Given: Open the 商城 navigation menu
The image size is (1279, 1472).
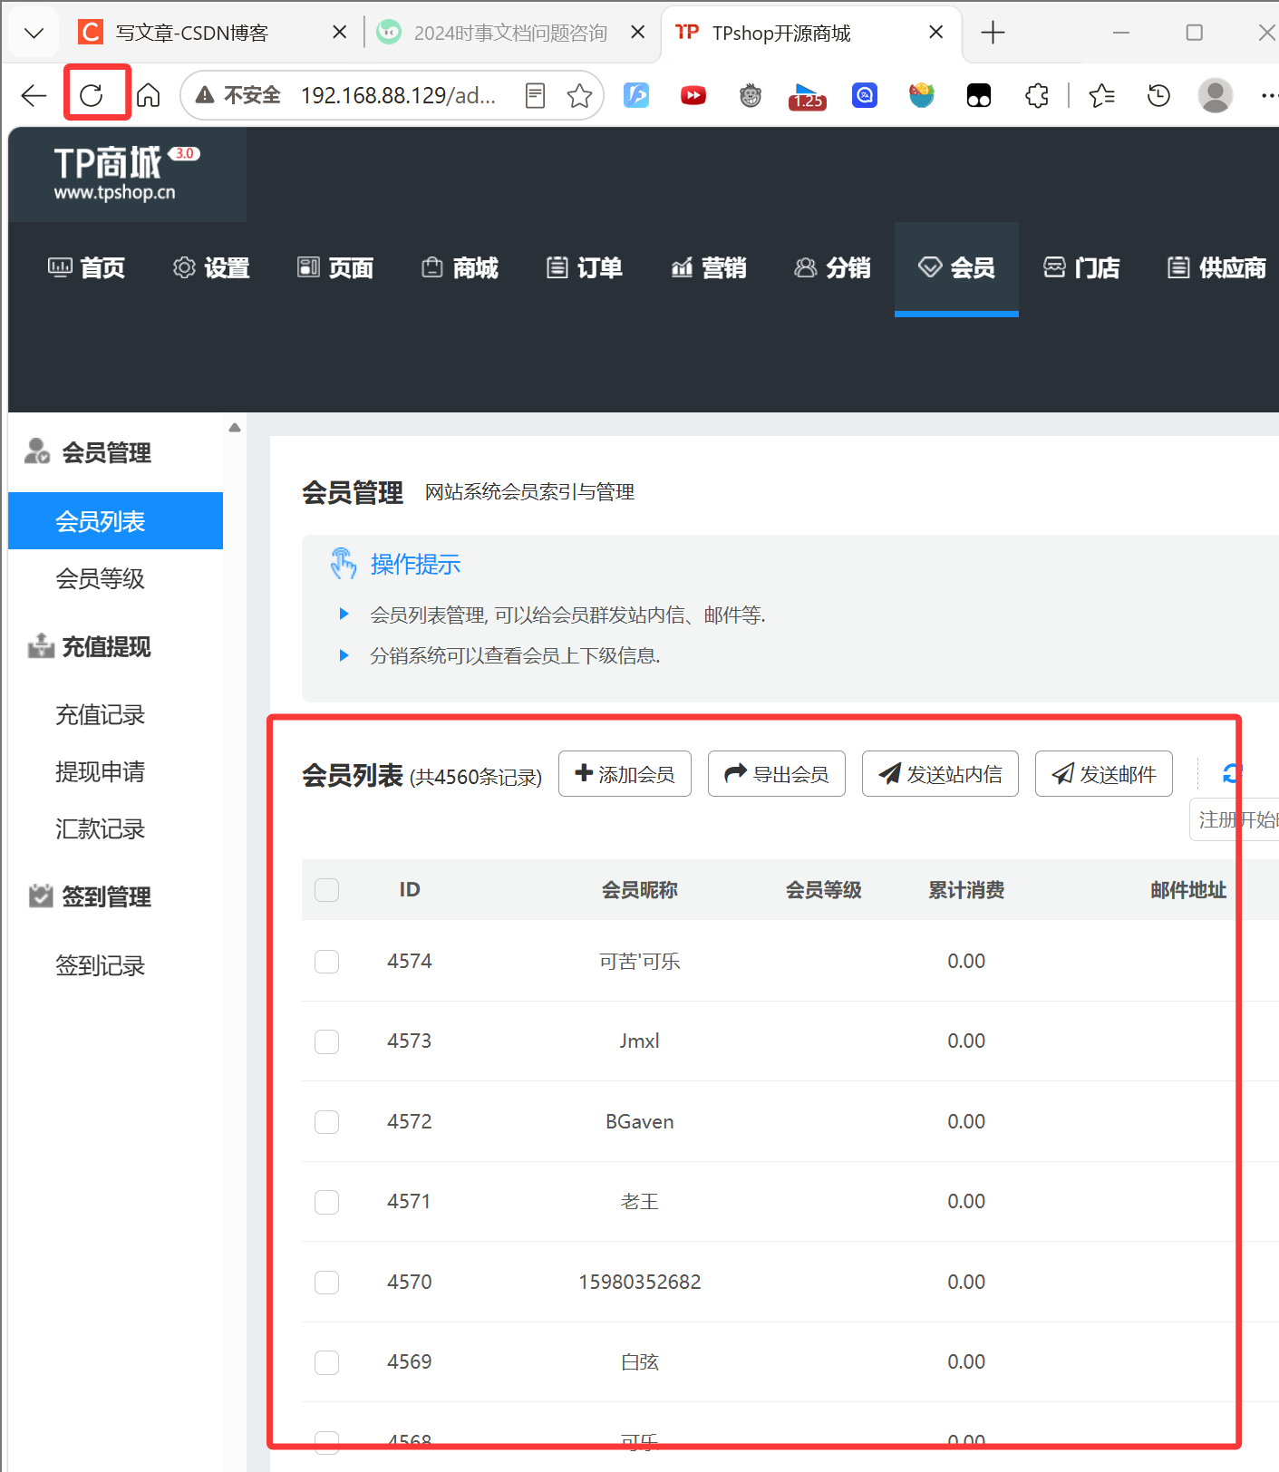Looking at the screenshot, I should pos(460,268).
